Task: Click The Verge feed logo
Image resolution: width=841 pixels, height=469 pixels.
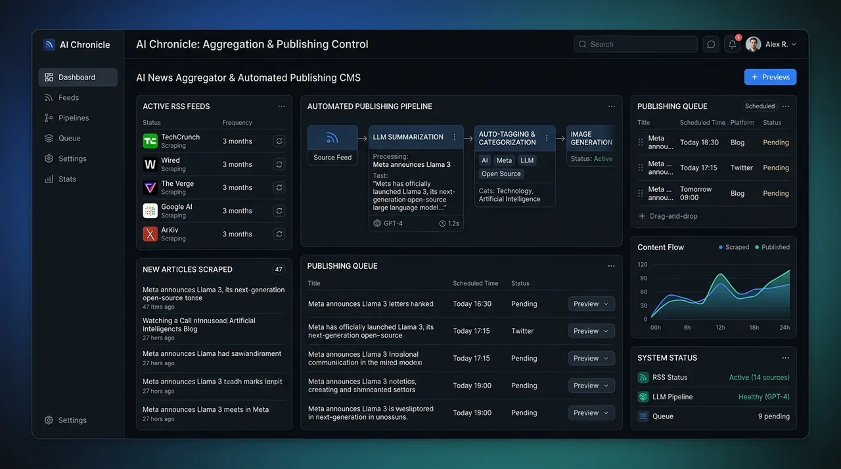Action: click(150, 188)
